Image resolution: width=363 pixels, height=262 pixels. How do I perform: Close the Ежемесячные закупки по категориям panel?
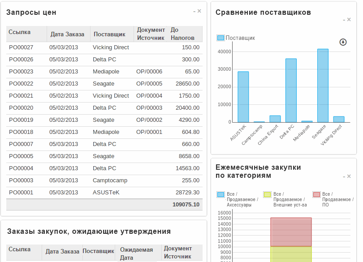pyautogui.click(x=349, y=176)
